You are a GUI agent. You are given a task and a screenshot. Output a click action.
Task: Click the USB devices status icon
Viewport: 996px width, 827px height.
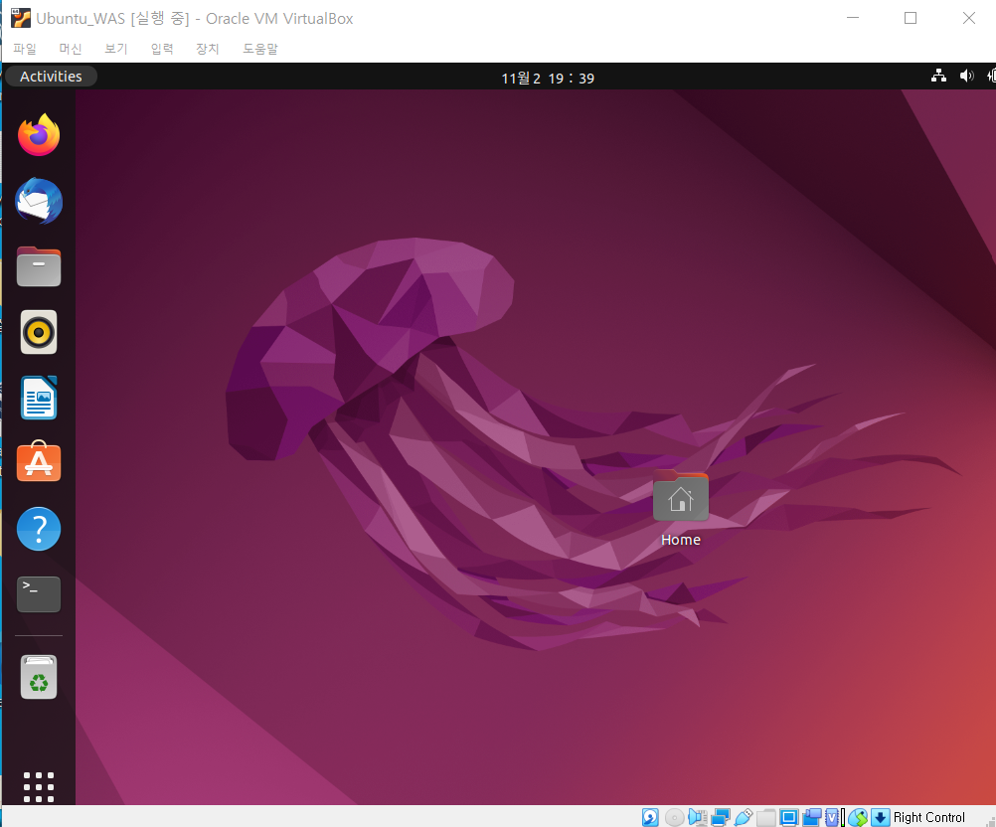coord(744,817)
